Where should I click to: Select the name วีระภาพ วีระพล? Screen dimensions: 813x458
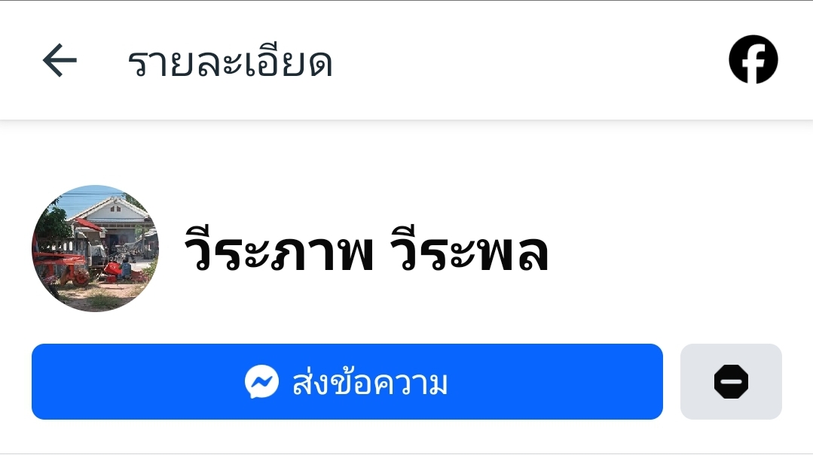tap(367, 248)
